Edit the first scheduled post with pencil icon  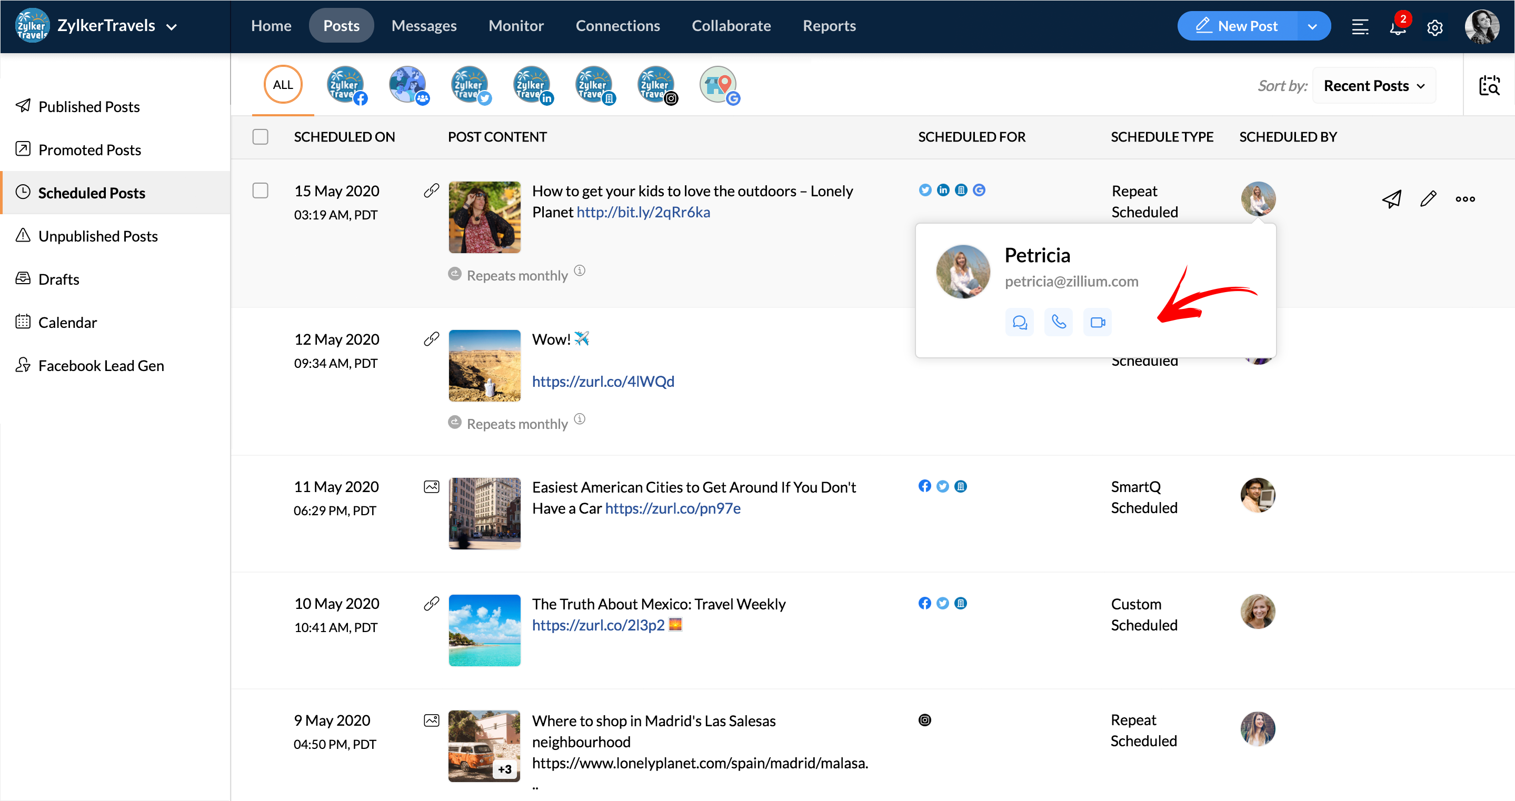(x=1428, y=199)
